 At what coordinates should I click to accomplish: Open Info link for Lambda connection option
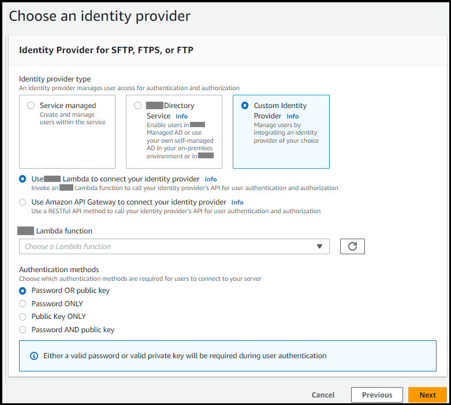[x=211, y=180]
